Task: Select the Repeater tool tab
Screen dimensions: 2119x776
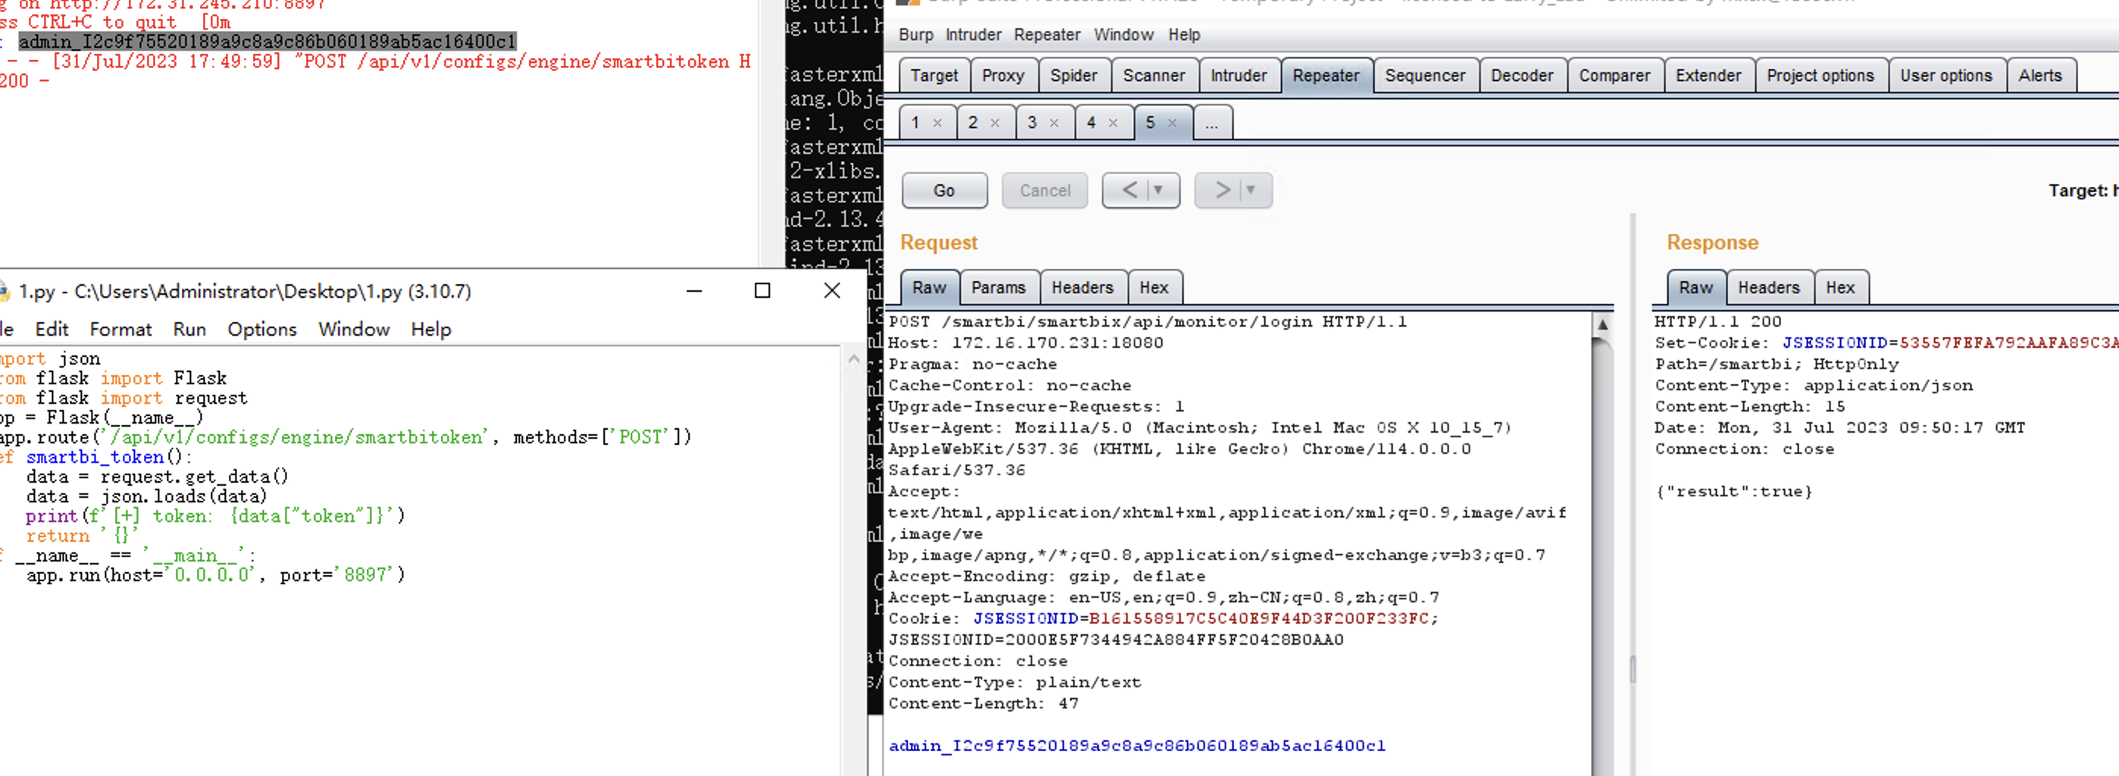Action: 1326,76
